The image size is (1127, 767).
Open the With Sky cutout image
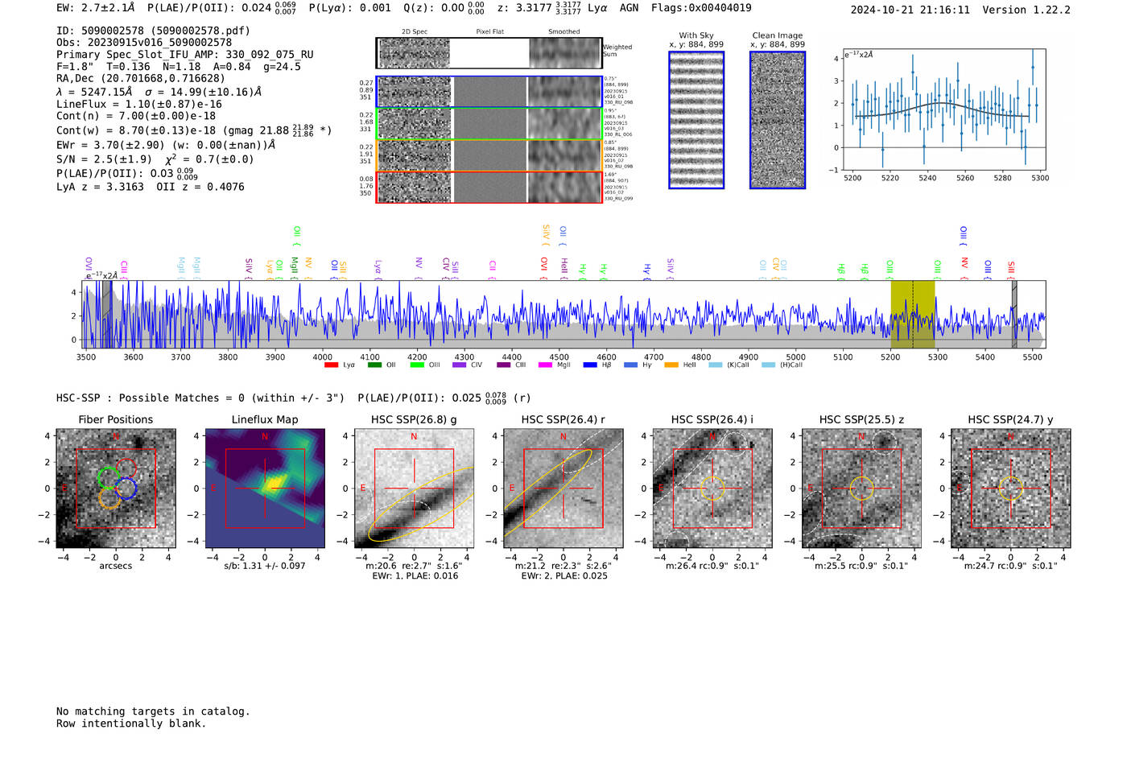point(696,120)
